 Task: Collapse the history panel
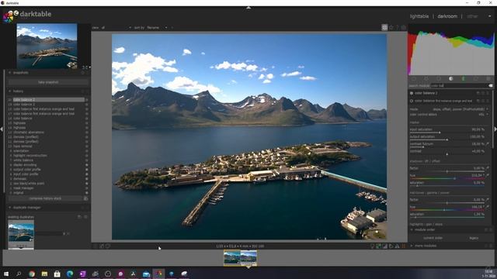(10, 91)
